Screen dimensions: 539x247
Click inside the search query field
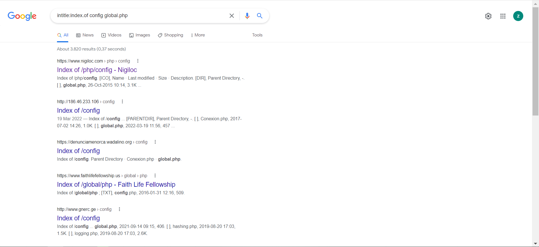pyautogui.click(x=140, y=16)
